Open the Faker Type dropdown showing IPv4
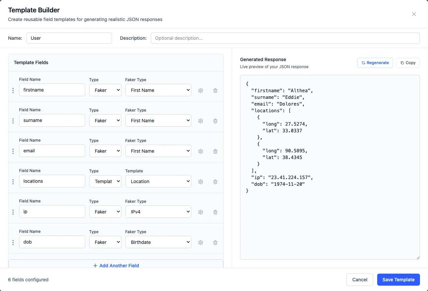Screen dimensions: 428x291 [158, 211]
